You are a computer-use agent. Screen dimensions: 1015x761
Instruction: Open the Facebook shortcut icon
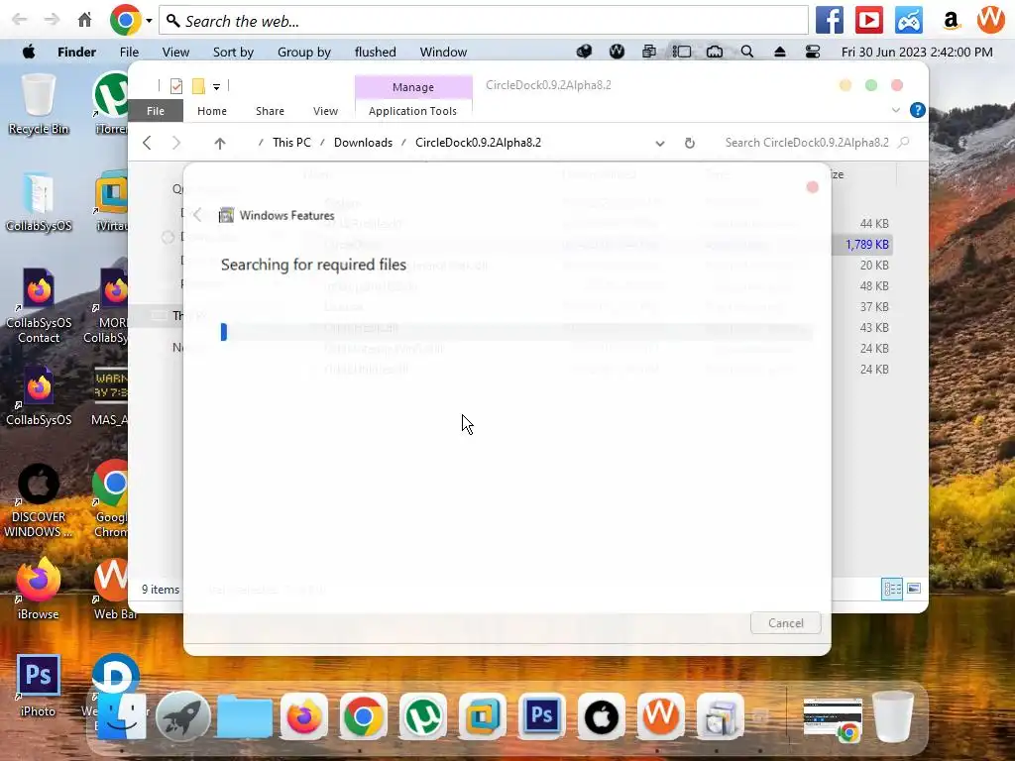[x=830, y=20]
